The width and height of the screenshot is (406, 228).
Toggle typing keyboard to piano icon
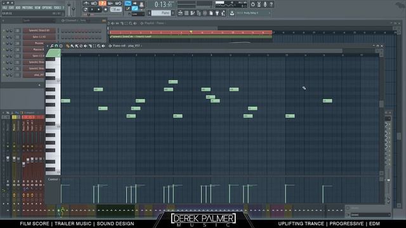click(128, 3)
